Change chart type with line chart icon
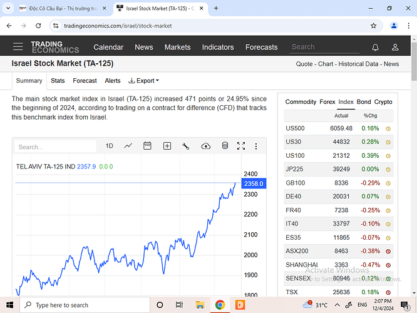This screenshot has width=417, height=313. (128, 146)
